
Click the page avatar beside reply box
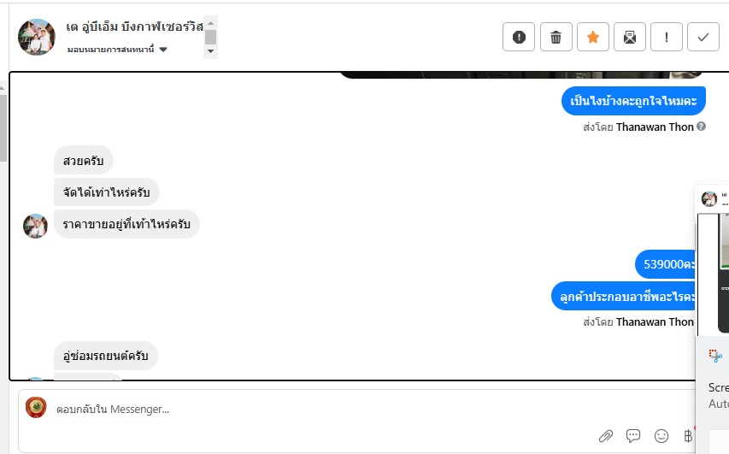[36, 408]
